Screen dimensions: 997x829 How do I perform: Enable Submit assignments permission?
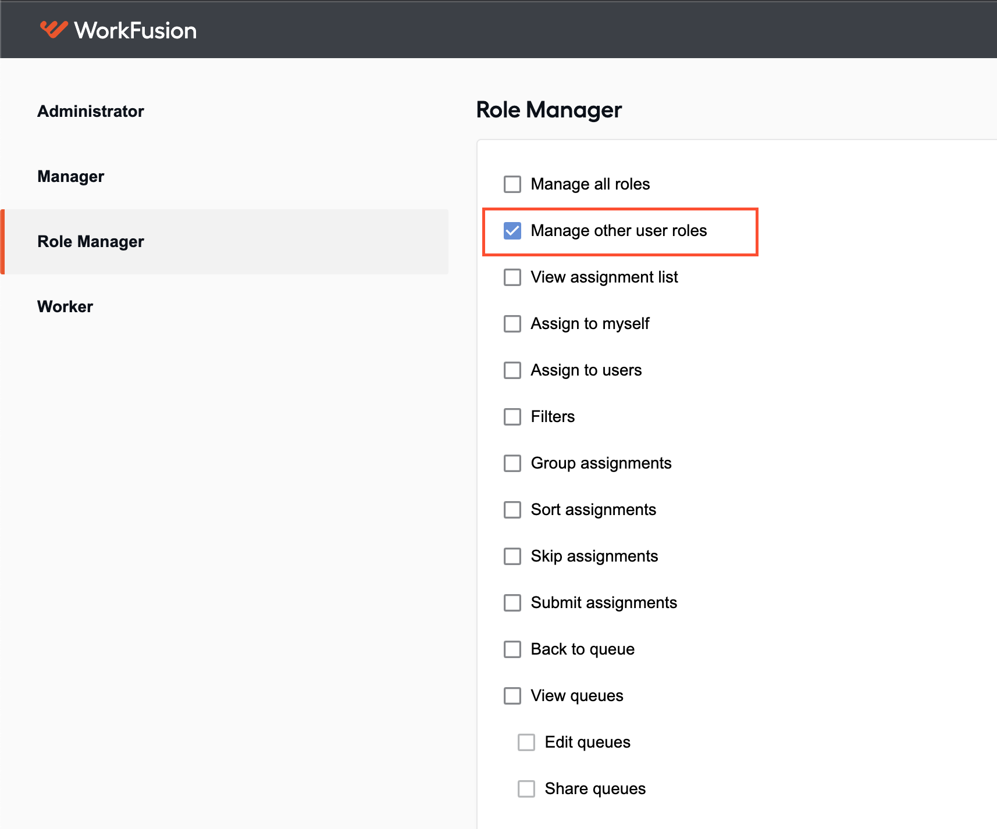(x=512, y=603)
